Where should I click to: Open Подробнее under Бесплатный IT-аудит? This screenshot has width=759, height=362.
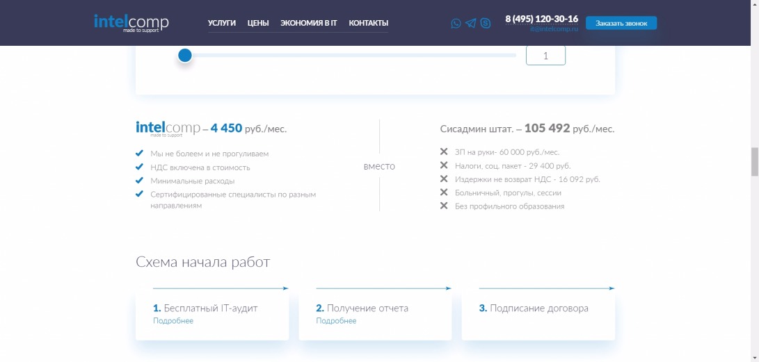point(173,321)
